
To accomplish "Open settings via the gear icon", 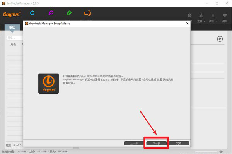I will tap(189, 15).
